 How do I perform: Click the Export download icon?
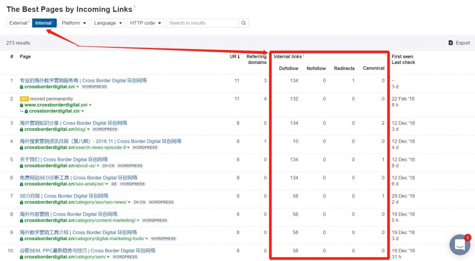[450, 43]
